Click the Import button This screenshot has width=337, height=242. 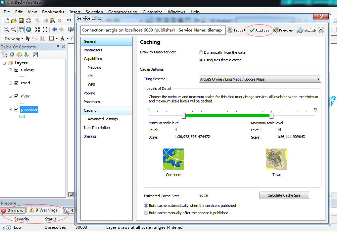[236, 30]
